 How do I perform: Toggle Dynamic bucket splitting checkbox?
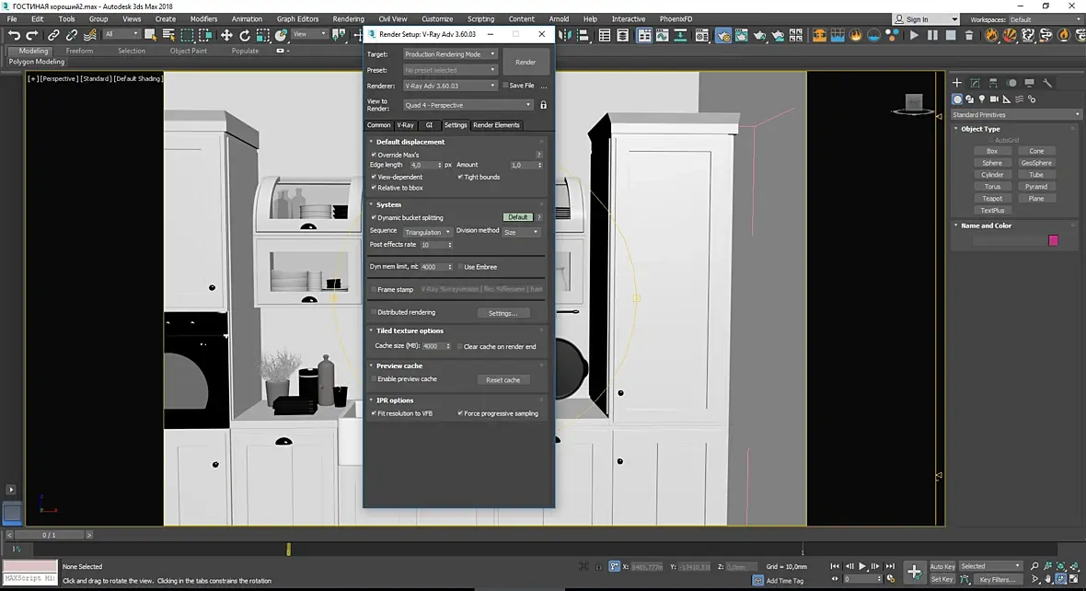[374, 218]
